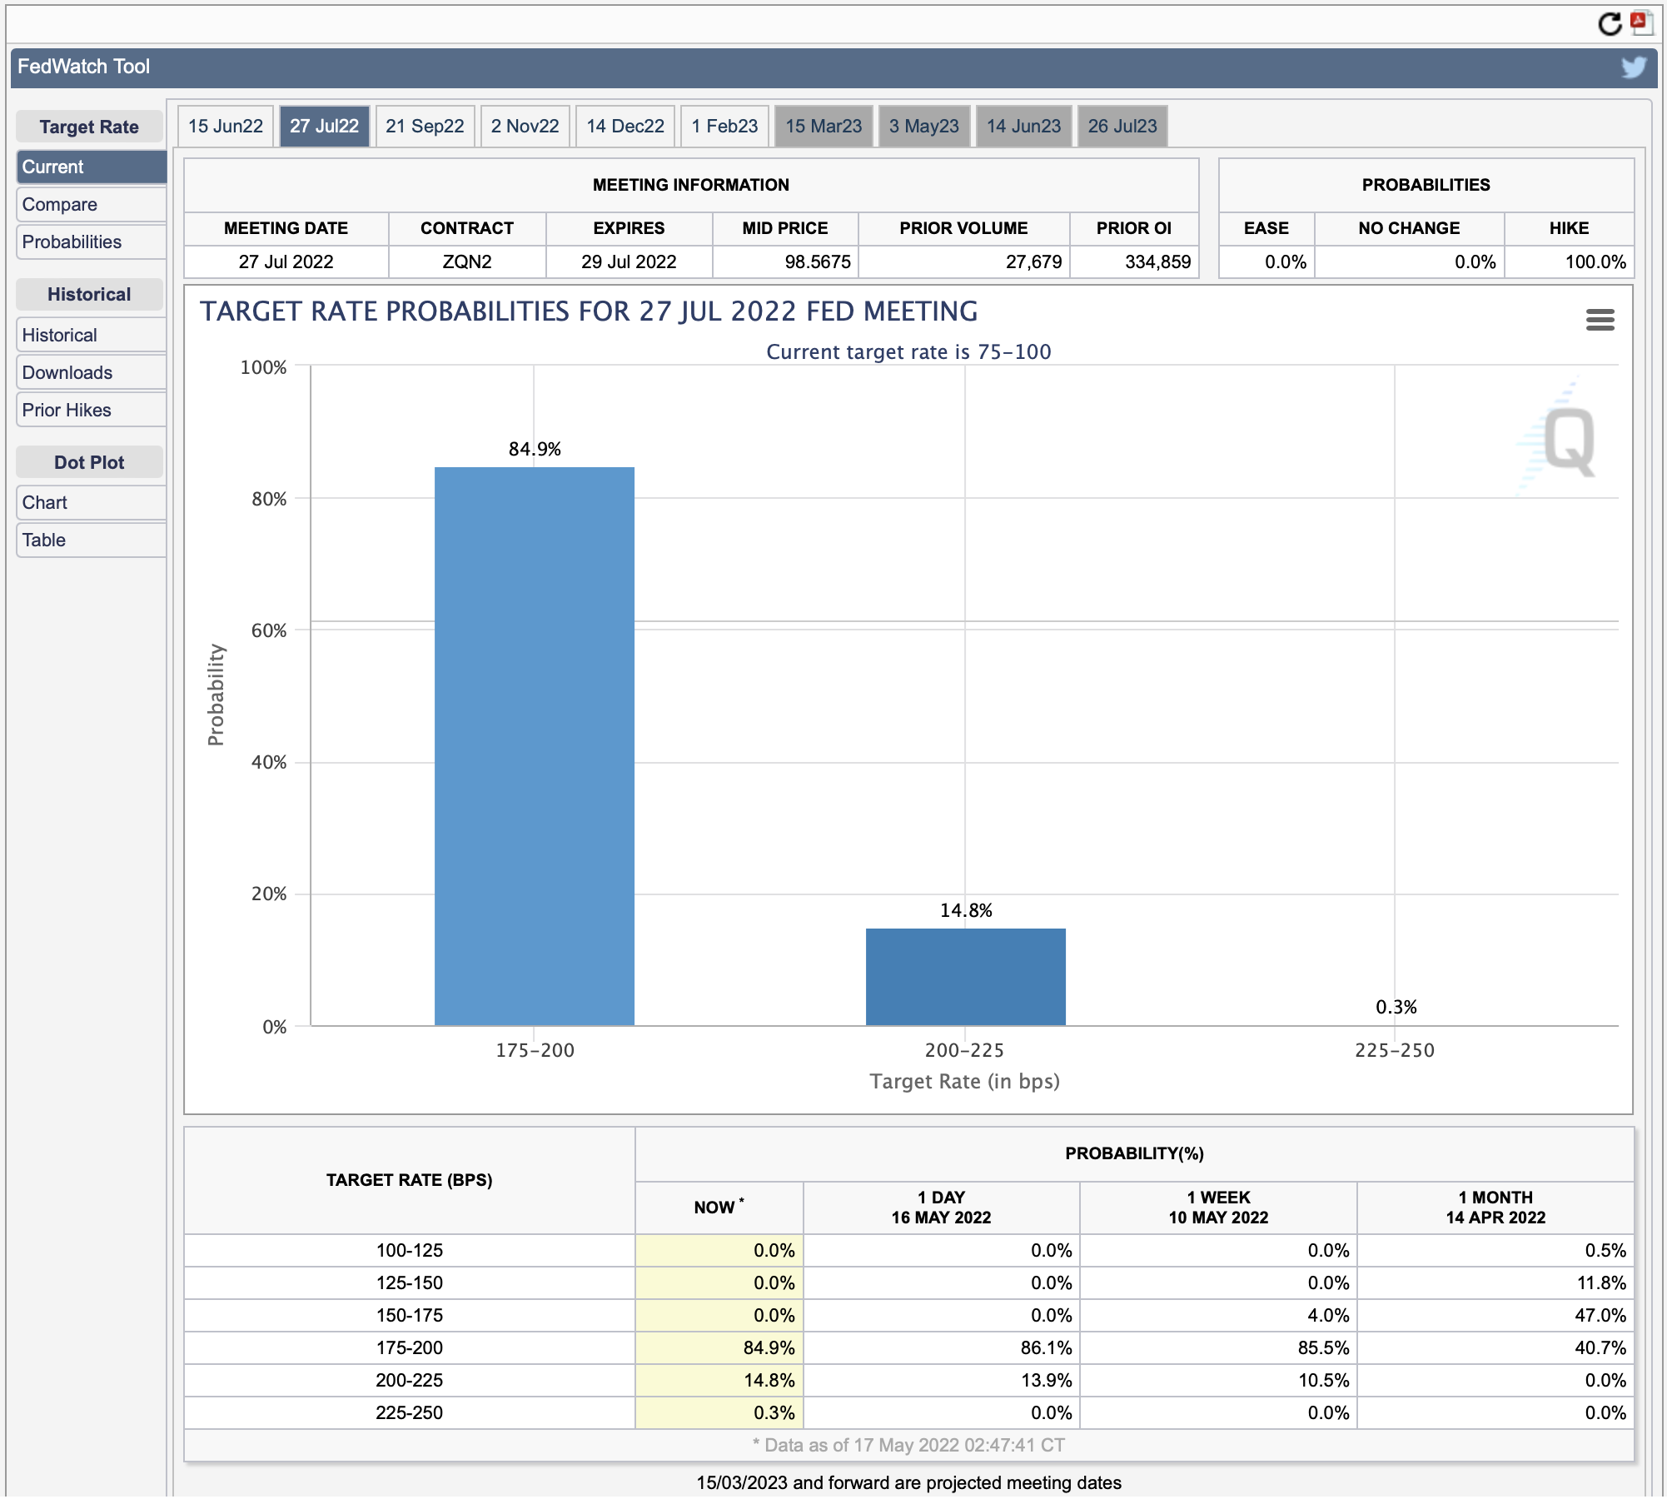The width and height of the screenshot is (1667, 1509).
Task: Select the 26 Jul23 meeting tab
Action: [x=1122, y=127]
